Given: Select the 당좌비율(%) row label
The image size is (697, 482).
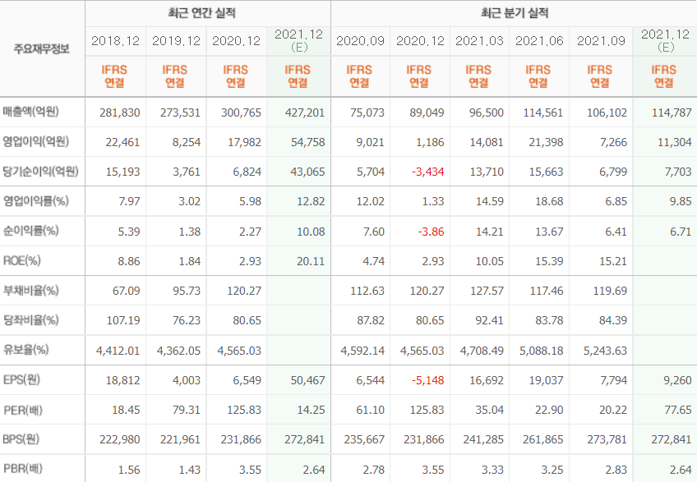Looking at the screenshot, I should [30, 320].
